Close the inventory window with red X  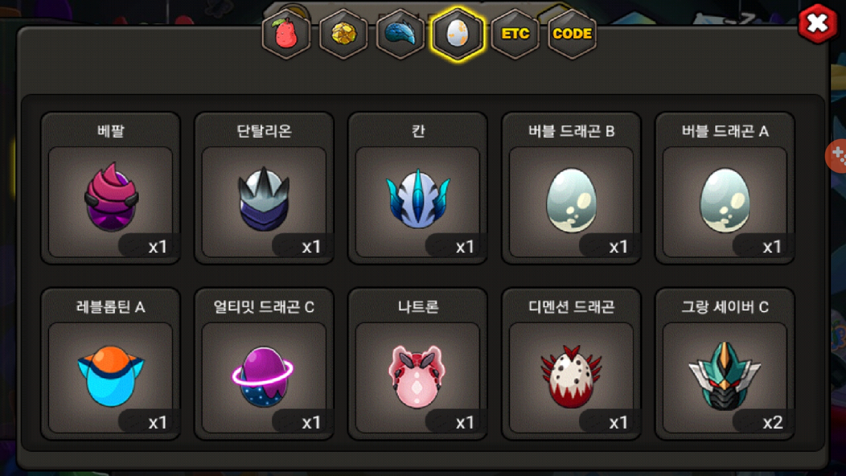(x=818, y=23)
